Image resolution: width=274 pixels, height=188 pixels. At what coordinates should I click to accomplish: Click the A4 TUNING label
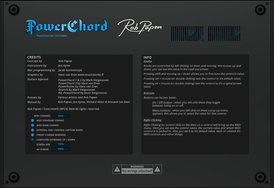coord(42,149)
